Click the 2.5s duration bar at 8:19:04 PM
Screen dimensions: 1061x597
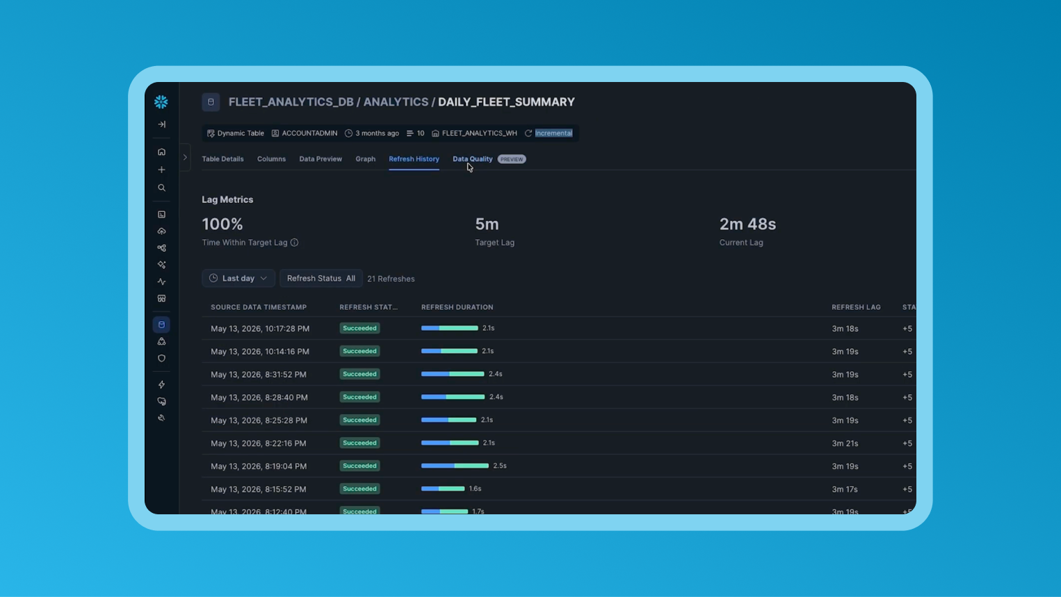455,466
